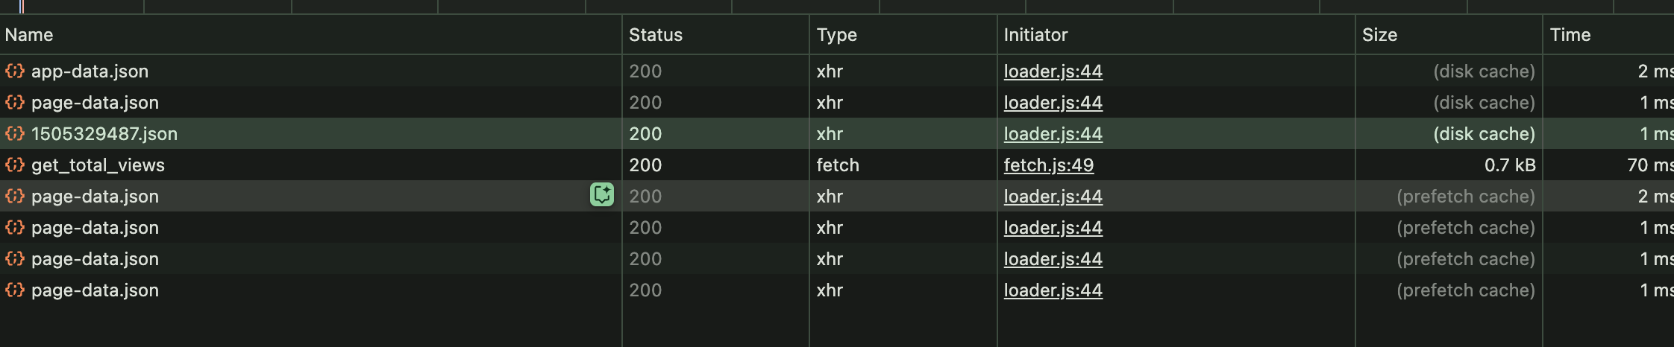This screenshot has width=1674, height=347.
Task: Select the get_total_views fetch request
Action: [98, 165]
